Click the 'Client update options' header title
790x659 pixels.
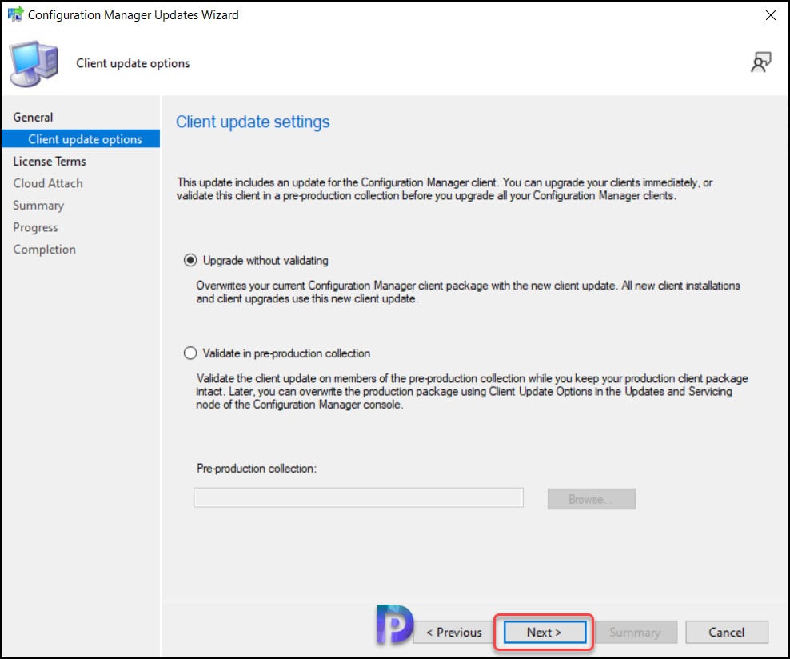(133, 63)
